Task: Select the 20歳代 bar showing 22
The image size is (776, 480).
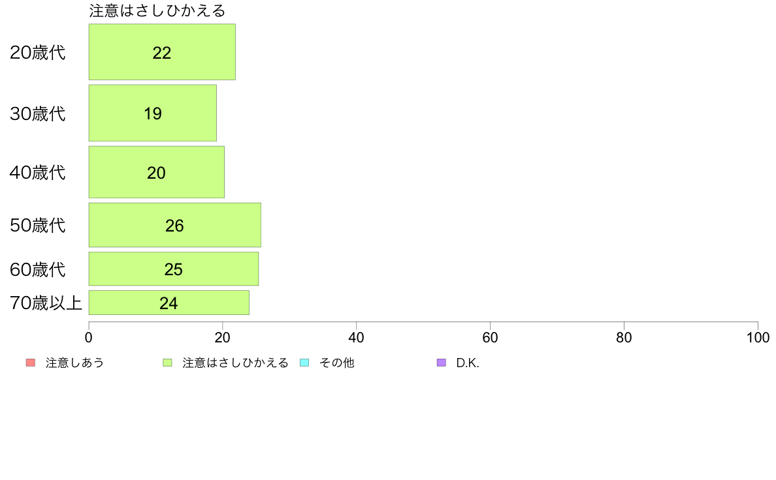Action: (163, 52)
